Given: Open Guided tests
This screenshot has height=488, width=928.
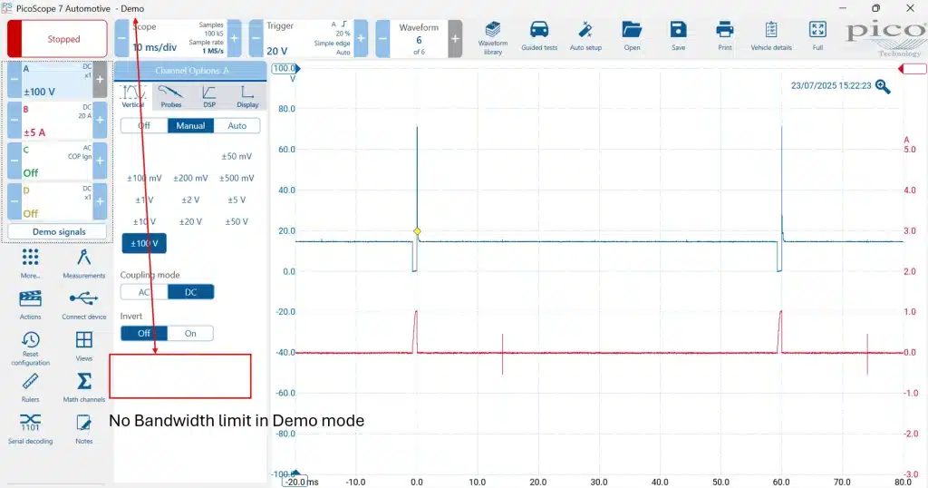Looking at the screenshot, I should coord(539,36).
